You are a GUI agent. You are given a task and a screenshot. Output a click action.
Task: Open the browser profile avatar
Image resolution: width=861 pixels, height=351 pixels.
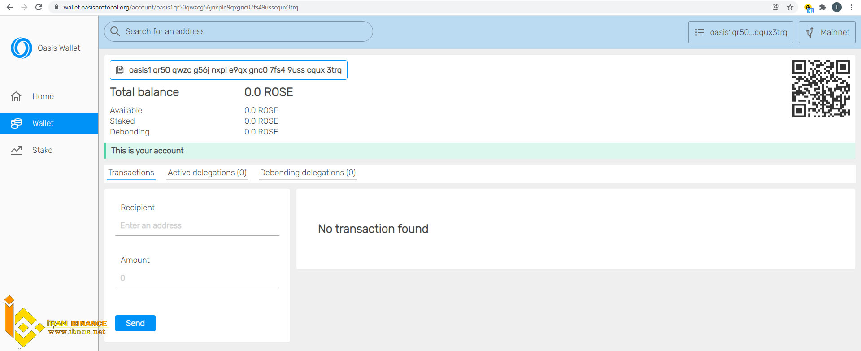[x=837, y=7]
